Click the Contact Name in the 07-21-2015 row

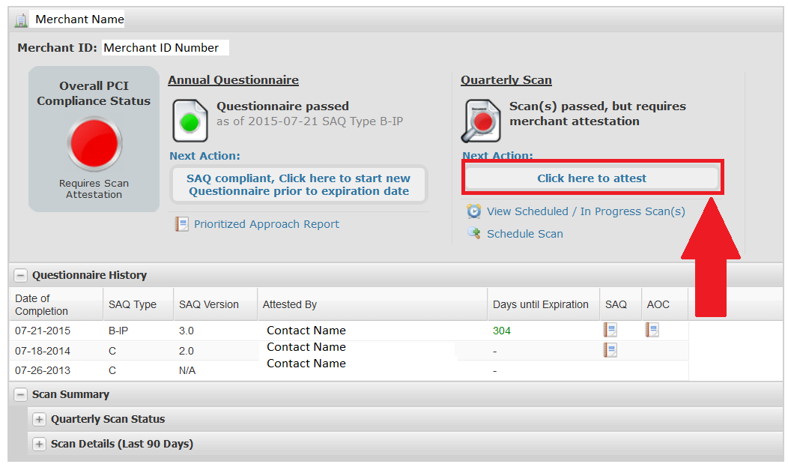[306, 331]
